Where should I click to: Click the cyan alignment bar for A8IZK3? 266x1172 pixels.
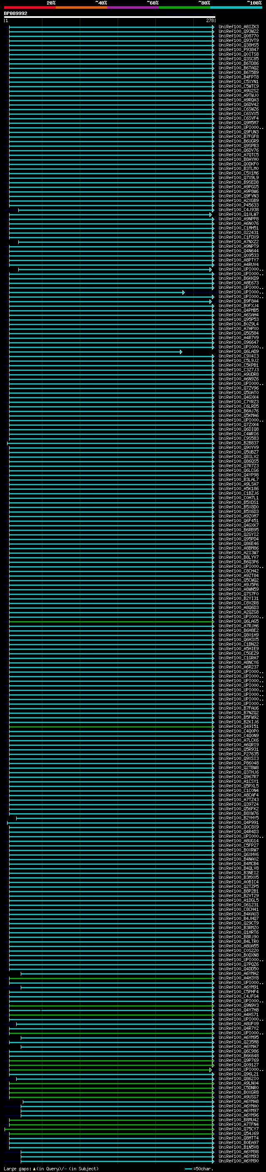click(111, 27)
